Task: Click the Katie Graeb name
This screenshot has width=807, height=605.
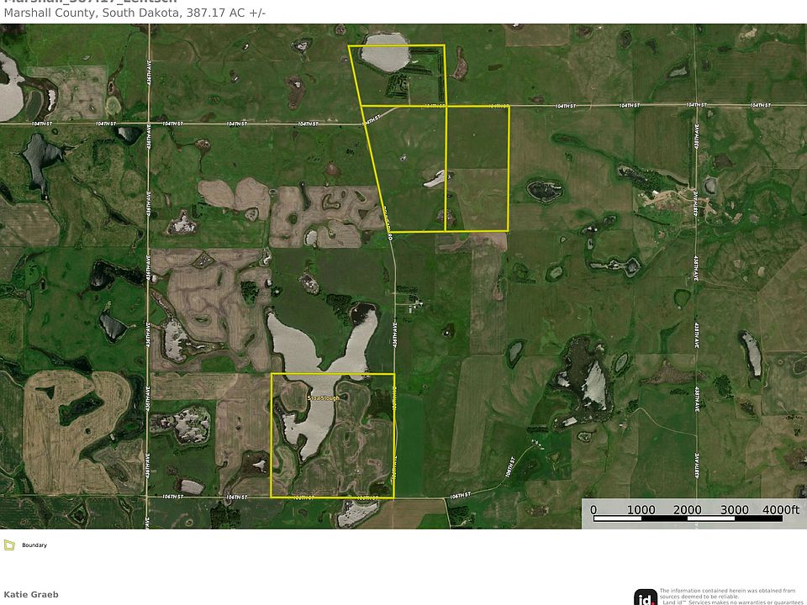Action: pyautogui.click(x=31, y=594)
